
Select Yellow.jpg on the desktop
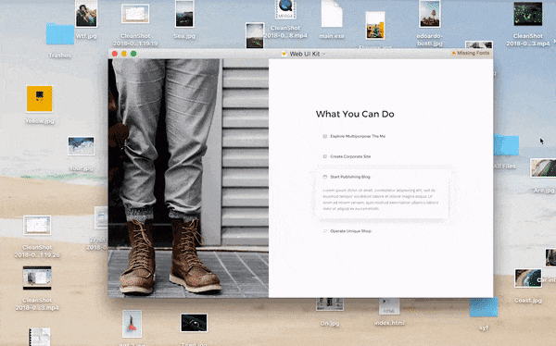pyautogui.click(x=40, y=105)
